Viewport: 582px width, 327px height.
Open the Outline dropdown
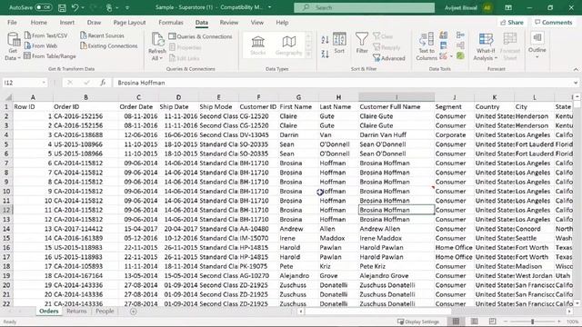point(537,45)
